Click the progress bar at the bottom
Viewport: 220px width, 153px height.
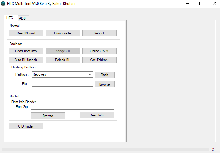tap(105, 149)
